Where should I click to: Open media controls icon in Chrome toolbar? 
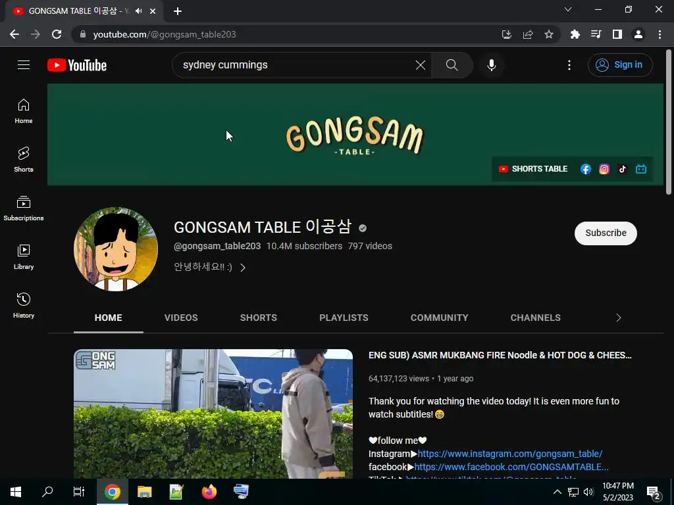tap(596, 34)
